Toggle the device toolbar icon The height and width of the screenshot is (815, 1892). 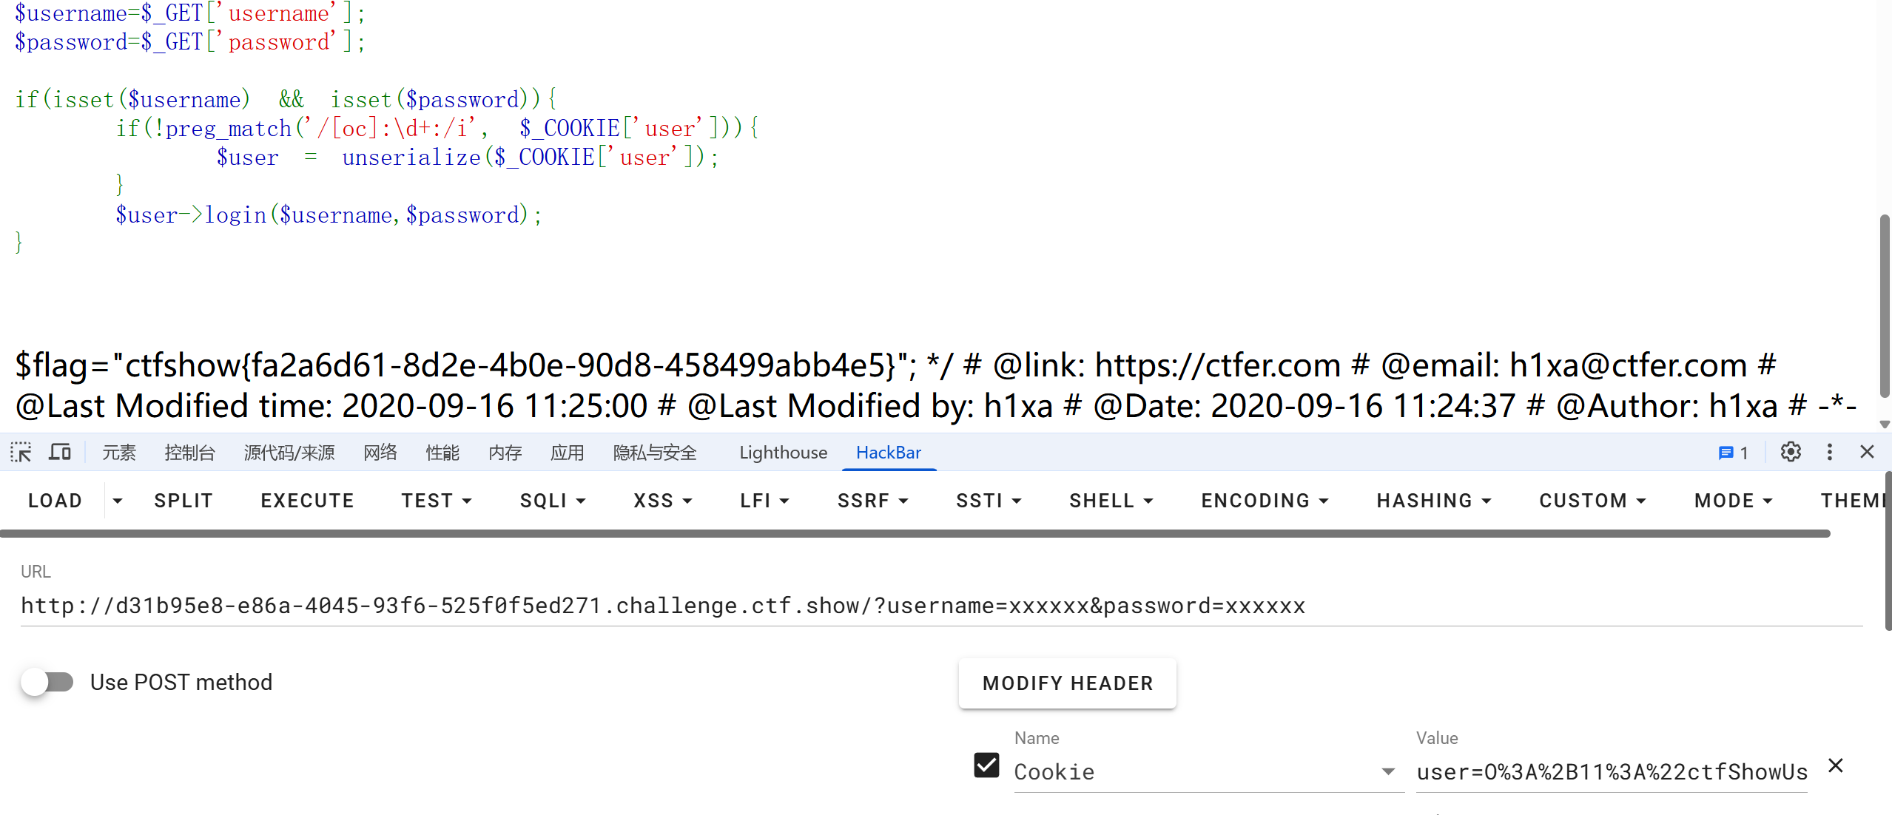(x=60, y=453)
